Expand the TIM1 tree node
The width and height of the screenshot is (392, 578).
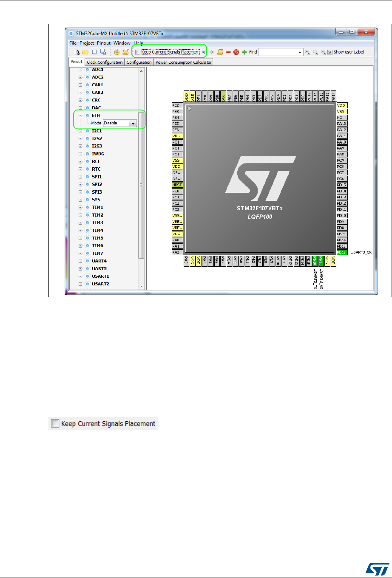click(80, 207)
